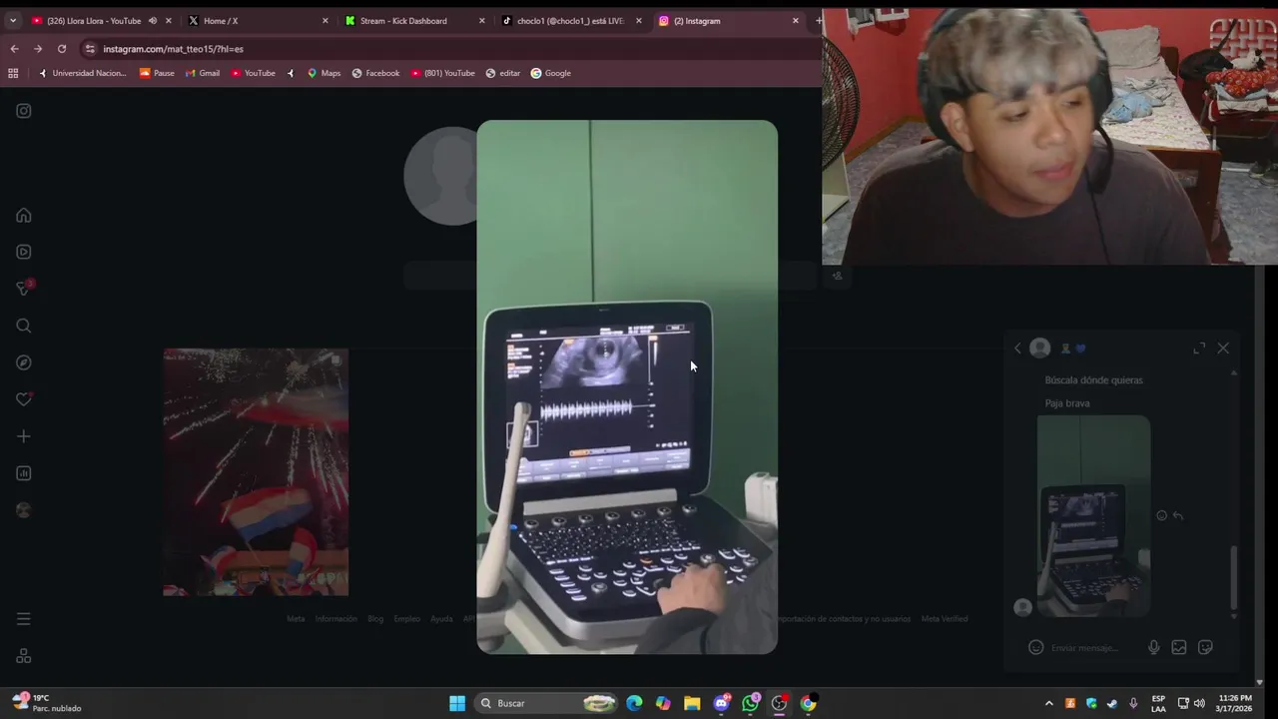The width and height of the screenshot is (1278, 719).
Task: Open the fireworks flag post thumbnail
Action: pos(256,472)
